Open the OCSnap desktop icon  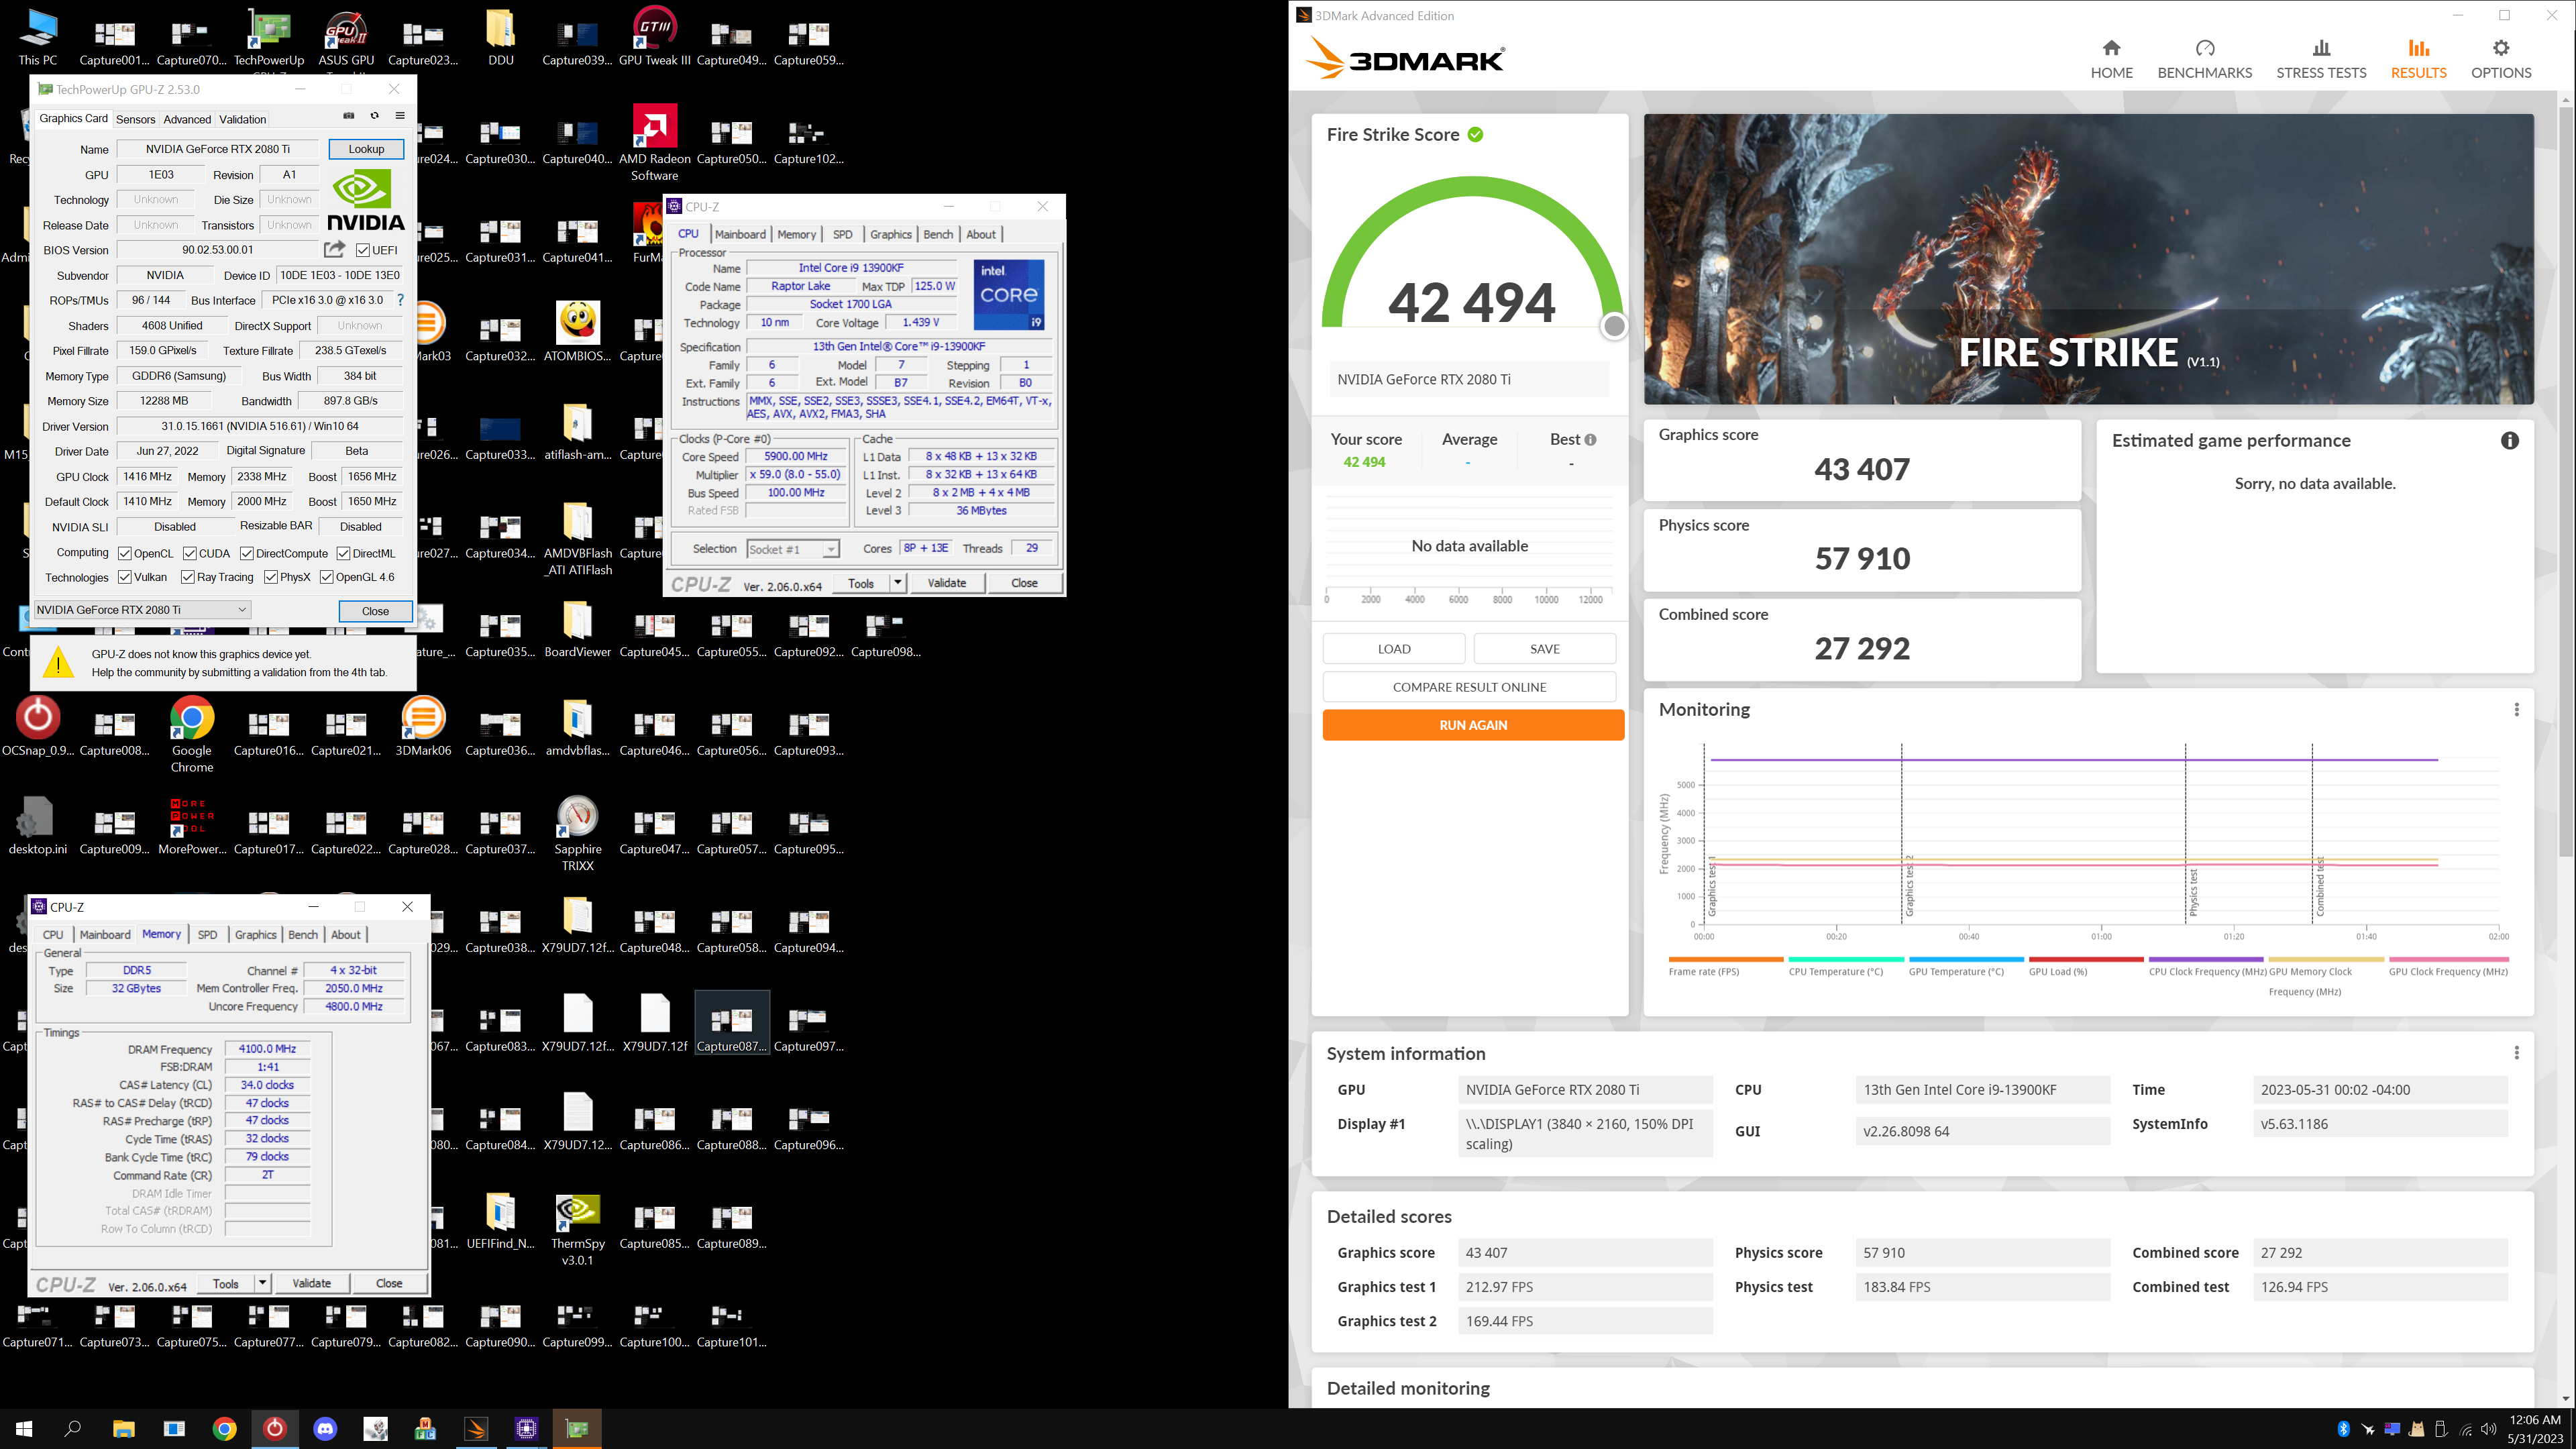38,727
